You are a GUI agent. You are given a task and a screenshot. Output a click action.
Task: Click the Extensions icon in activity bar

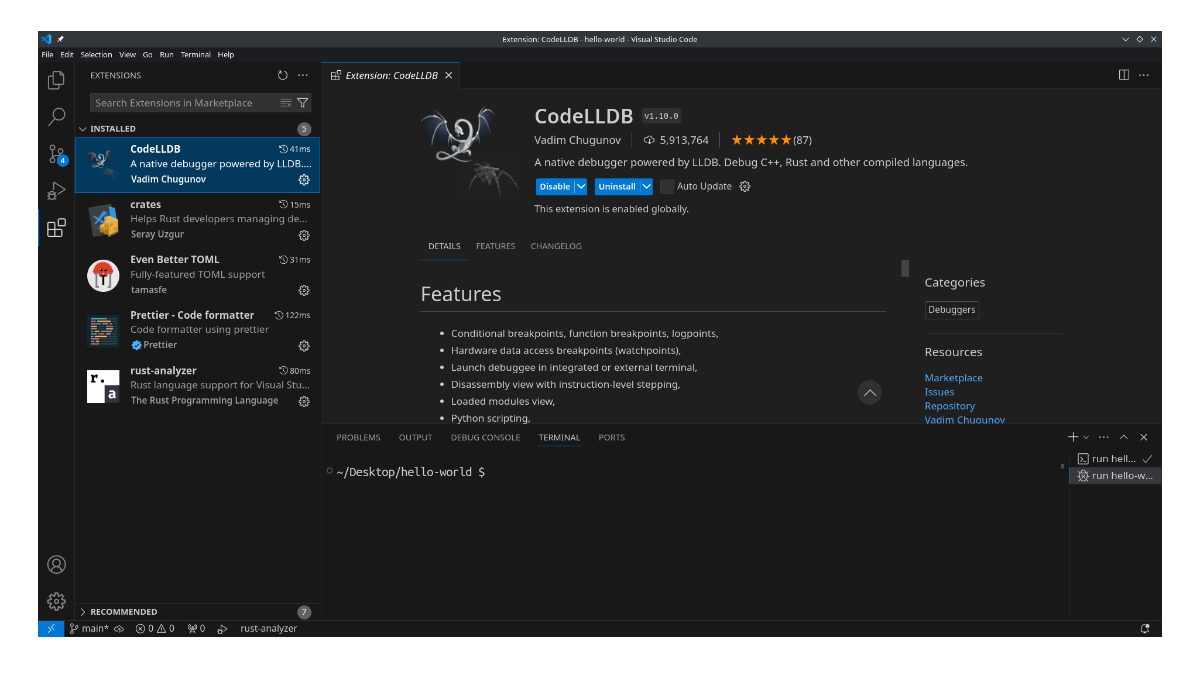pos(55,228)
